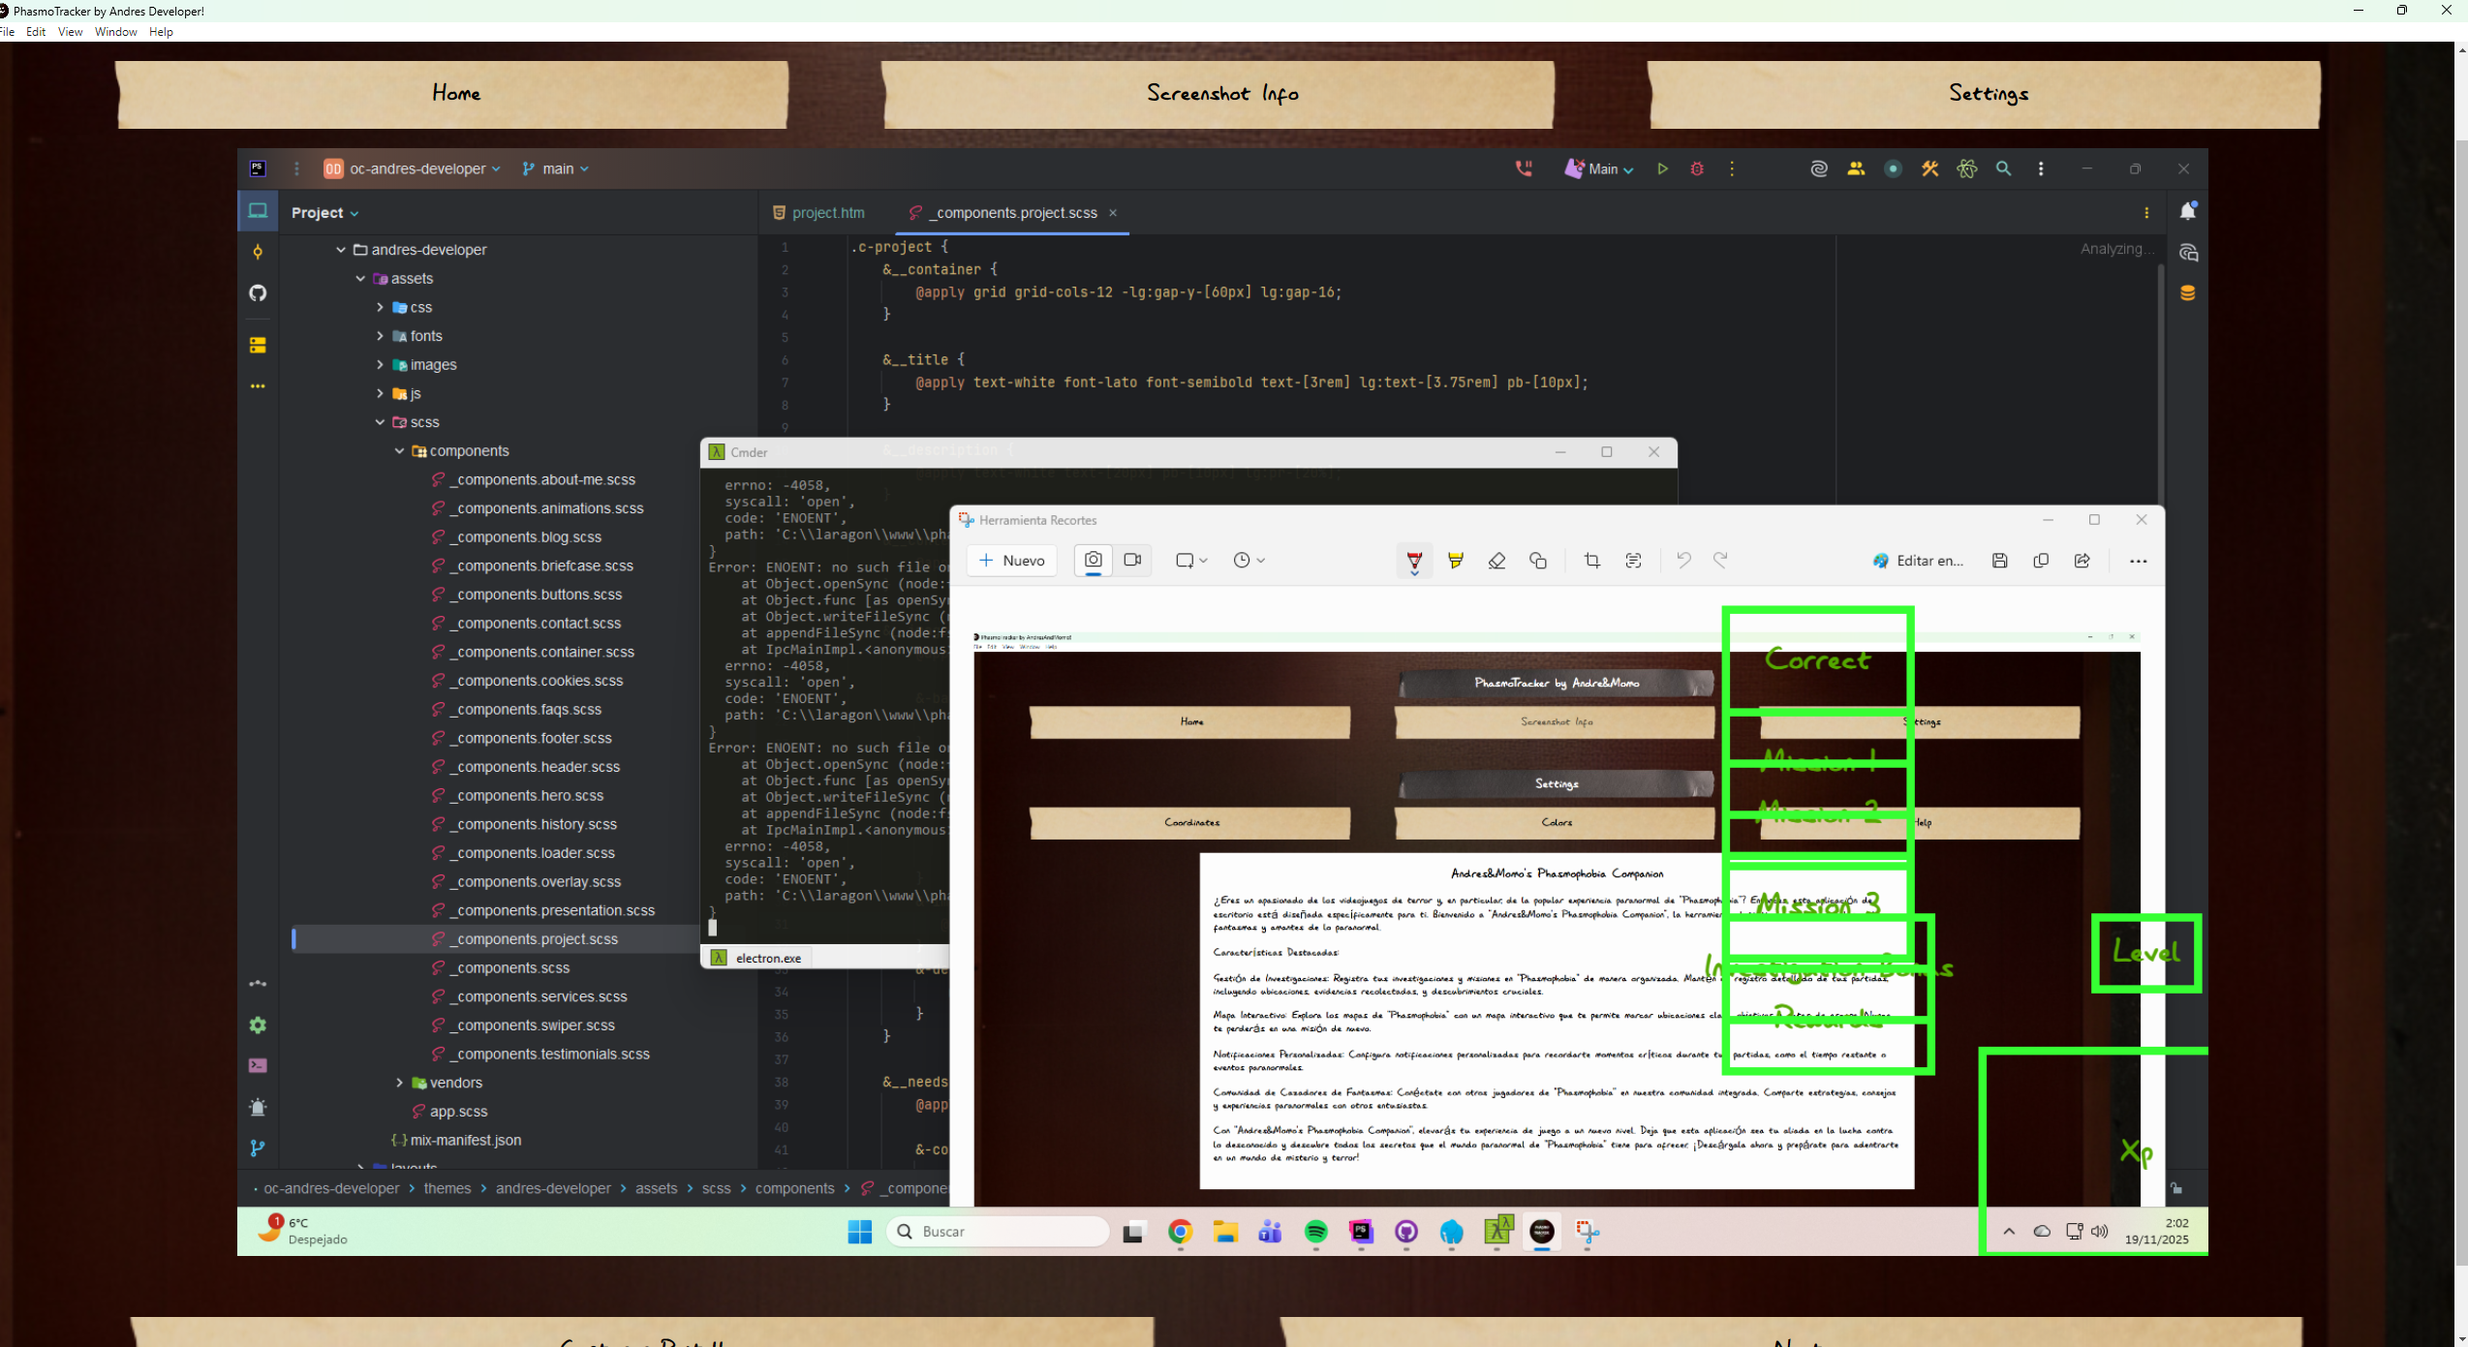
Task: Expand the vendors folder in project tree
Action: [x=399, y=1083]
